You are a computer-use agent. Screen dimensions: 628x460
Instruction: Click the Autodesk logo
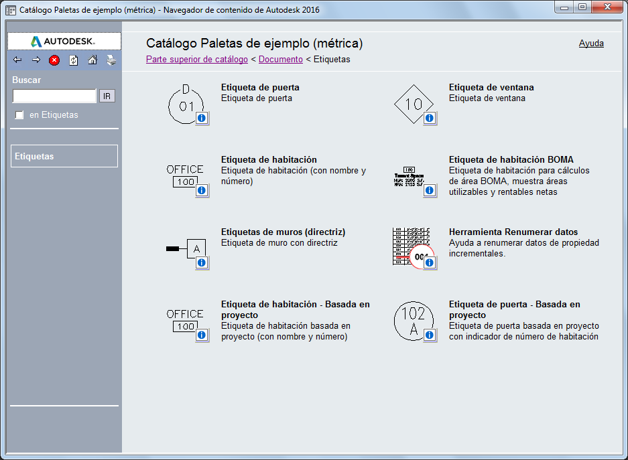pyautogui.click(x=64, y=42)
